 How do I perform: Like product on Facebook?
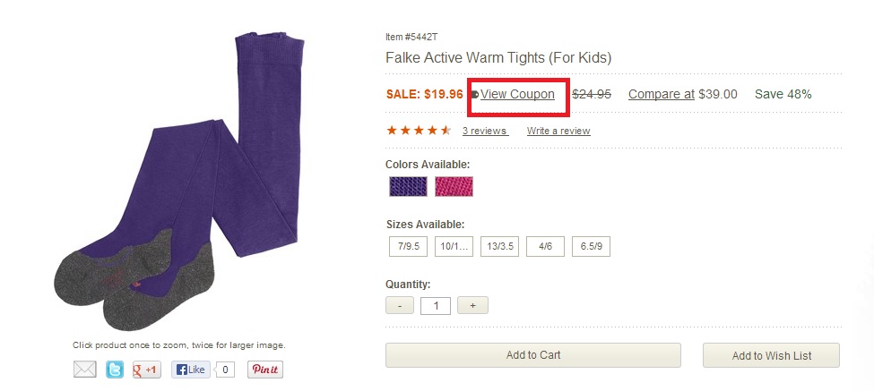point(192,370)
